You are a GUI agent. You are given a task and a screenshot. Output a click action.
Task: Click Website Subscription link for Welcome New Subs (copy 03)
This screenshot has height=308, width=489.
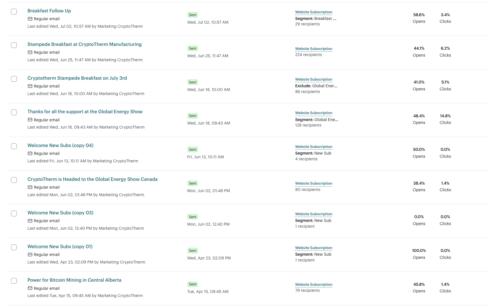click(x=314, y=214)
